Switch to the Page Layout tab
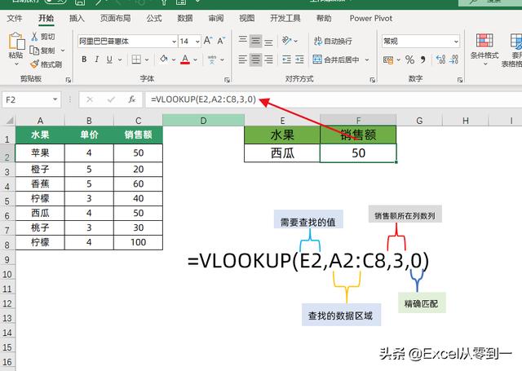The width and height of the screenshot is (522, 371). click(116, 18)
